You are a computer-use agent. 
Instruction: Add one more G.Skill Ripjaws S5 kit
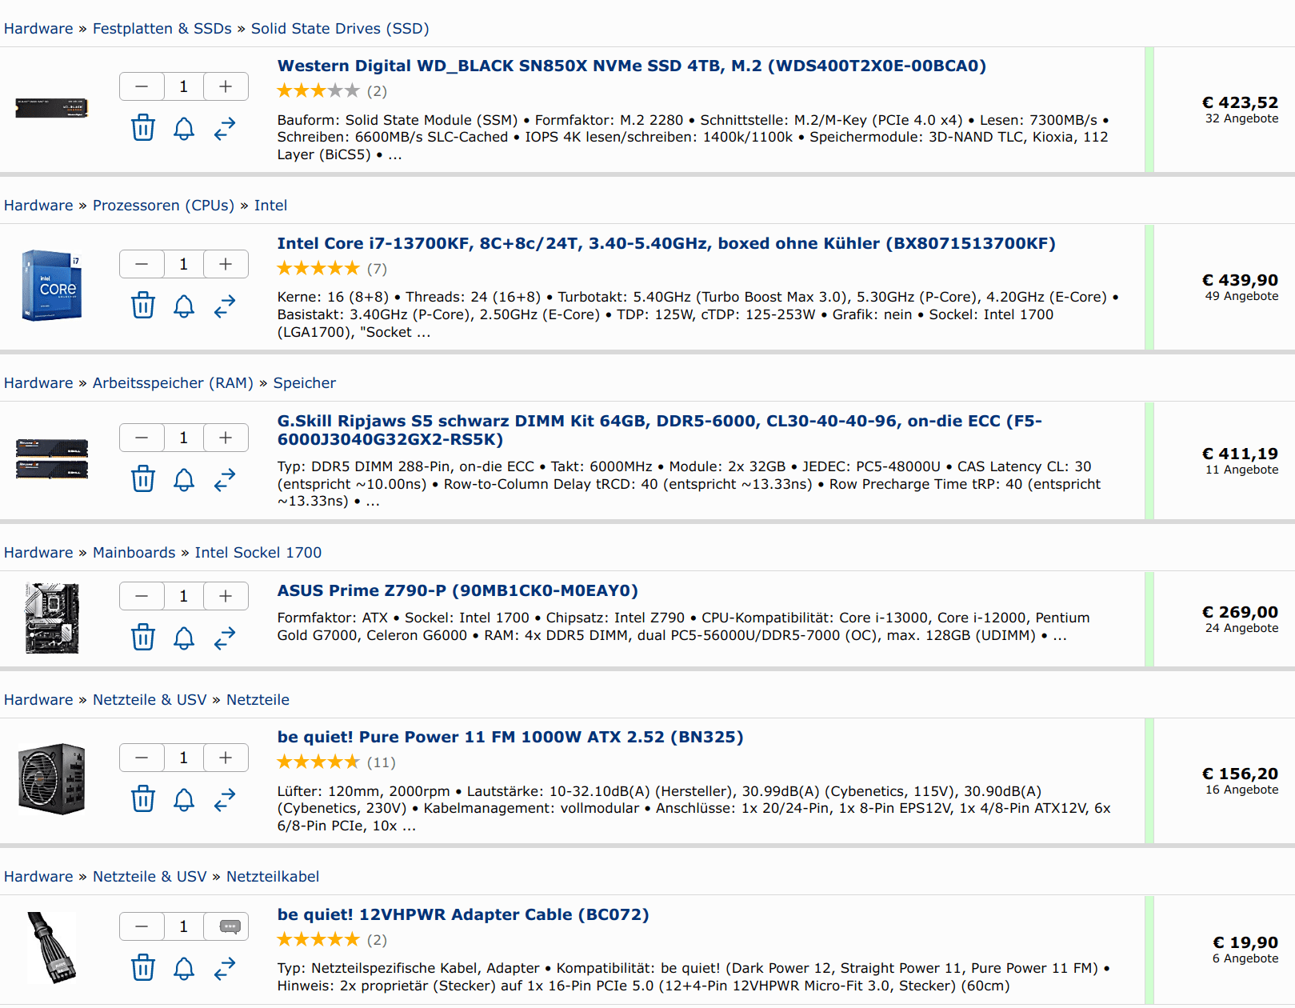226,438
